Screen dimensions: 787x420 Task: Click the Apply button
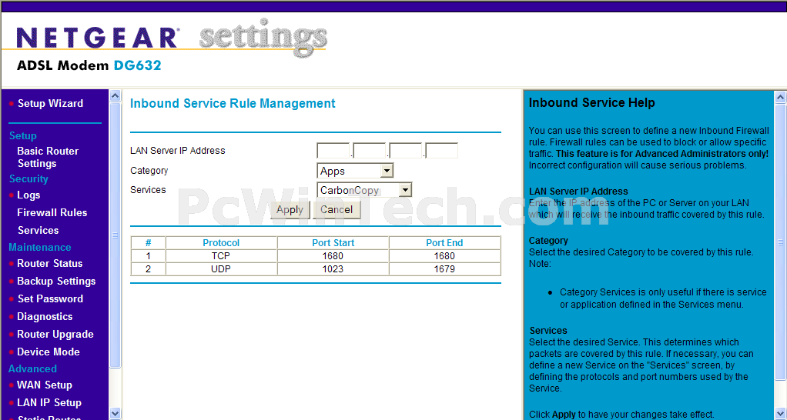(290, 209)
